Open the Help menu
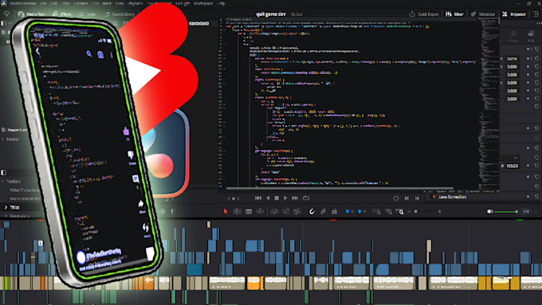This screenshot has height=305, width=542. [222, 3]
